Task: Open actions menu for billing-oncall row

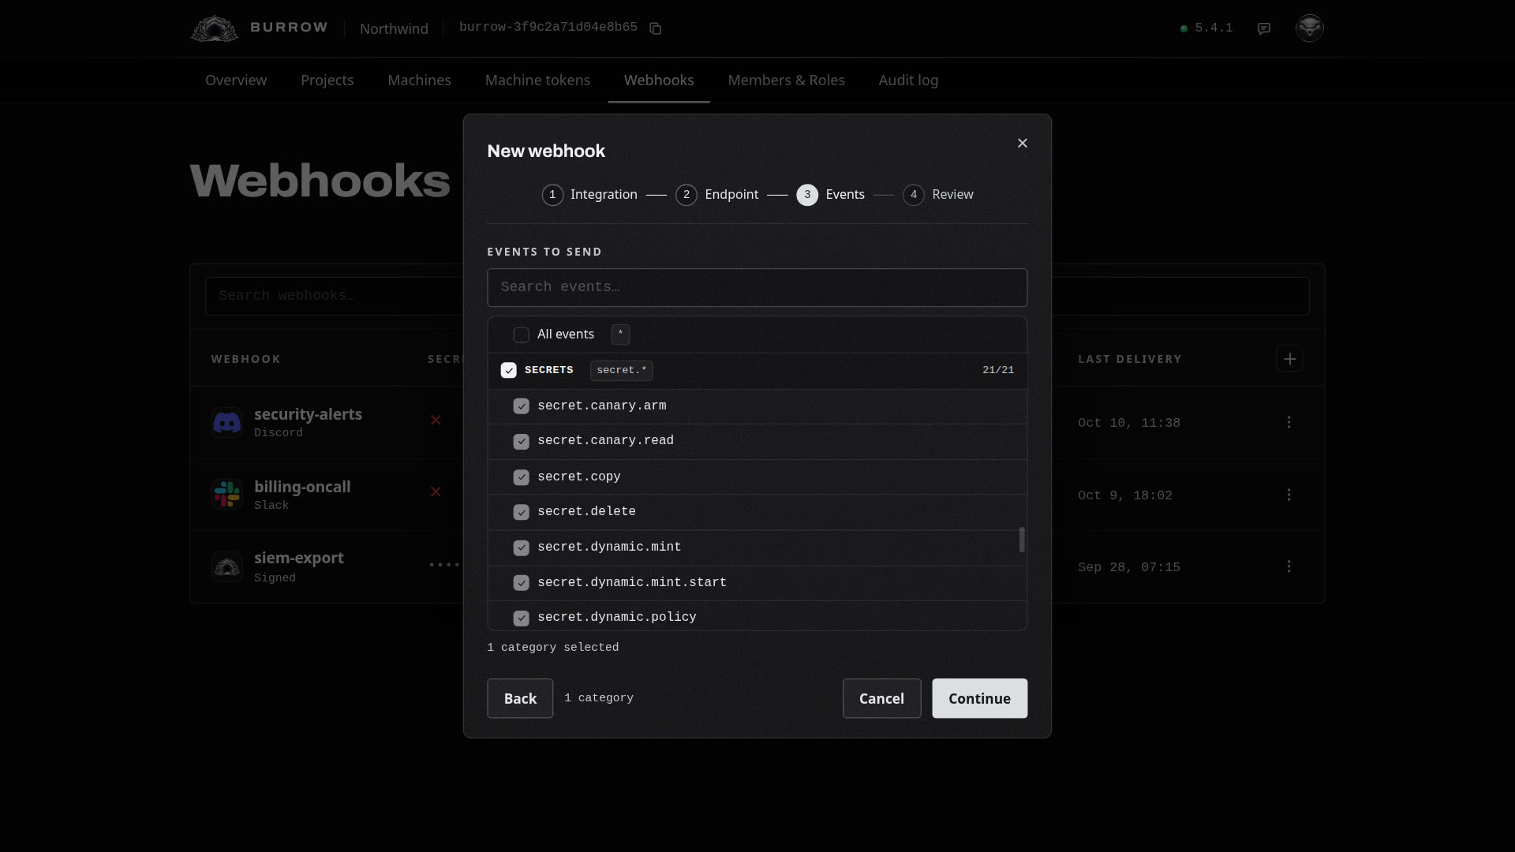Action: pyautogui.click(x=1289, y=495)
